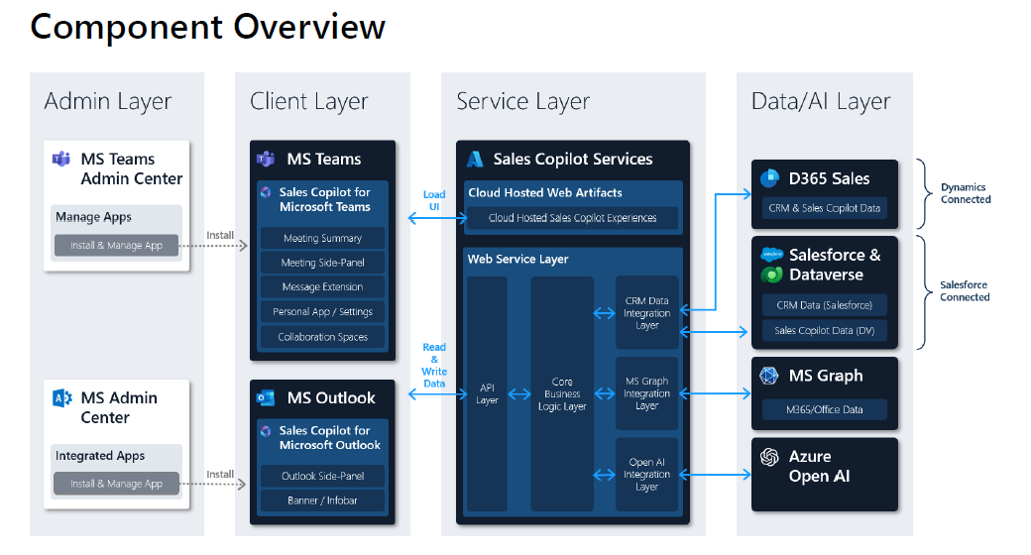Click the M365/Office Data box
The height and width of the screenshot is (555, 1031).
(x=824, y=409)
